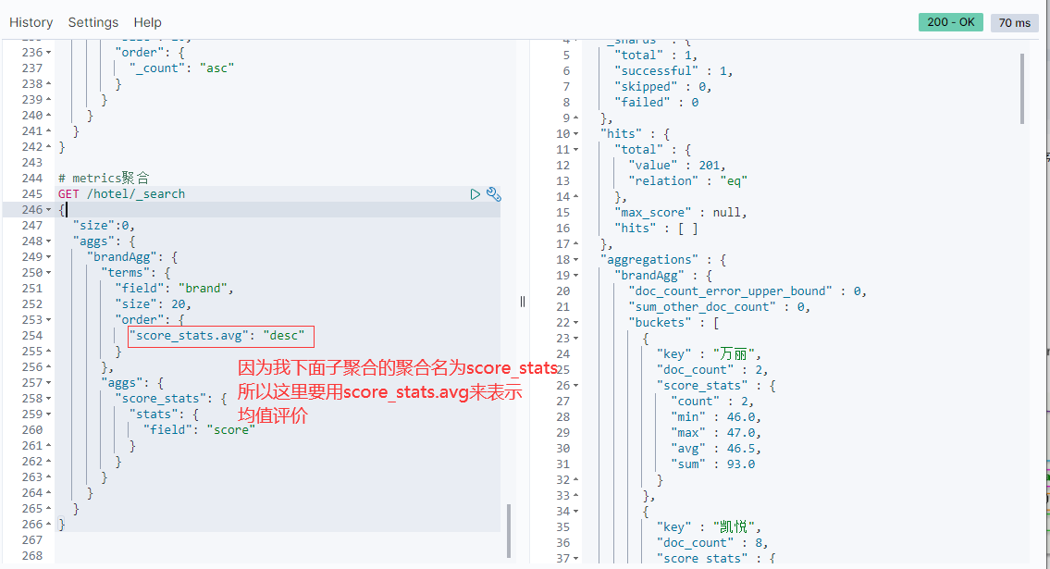Click the 200 - OK status badge
This screenshot has width=1050, height=569.
point(950,22)
